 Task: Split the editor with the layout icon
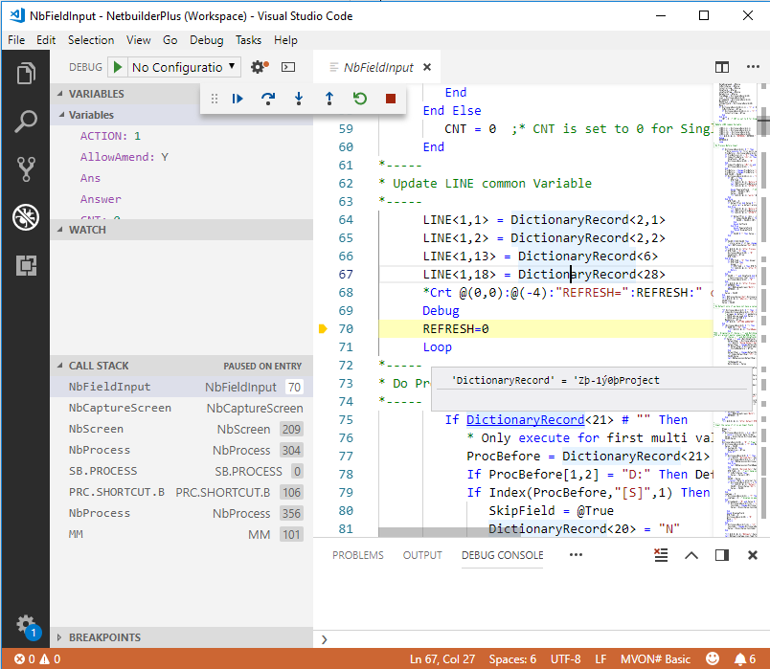click(x=722, y=67)
